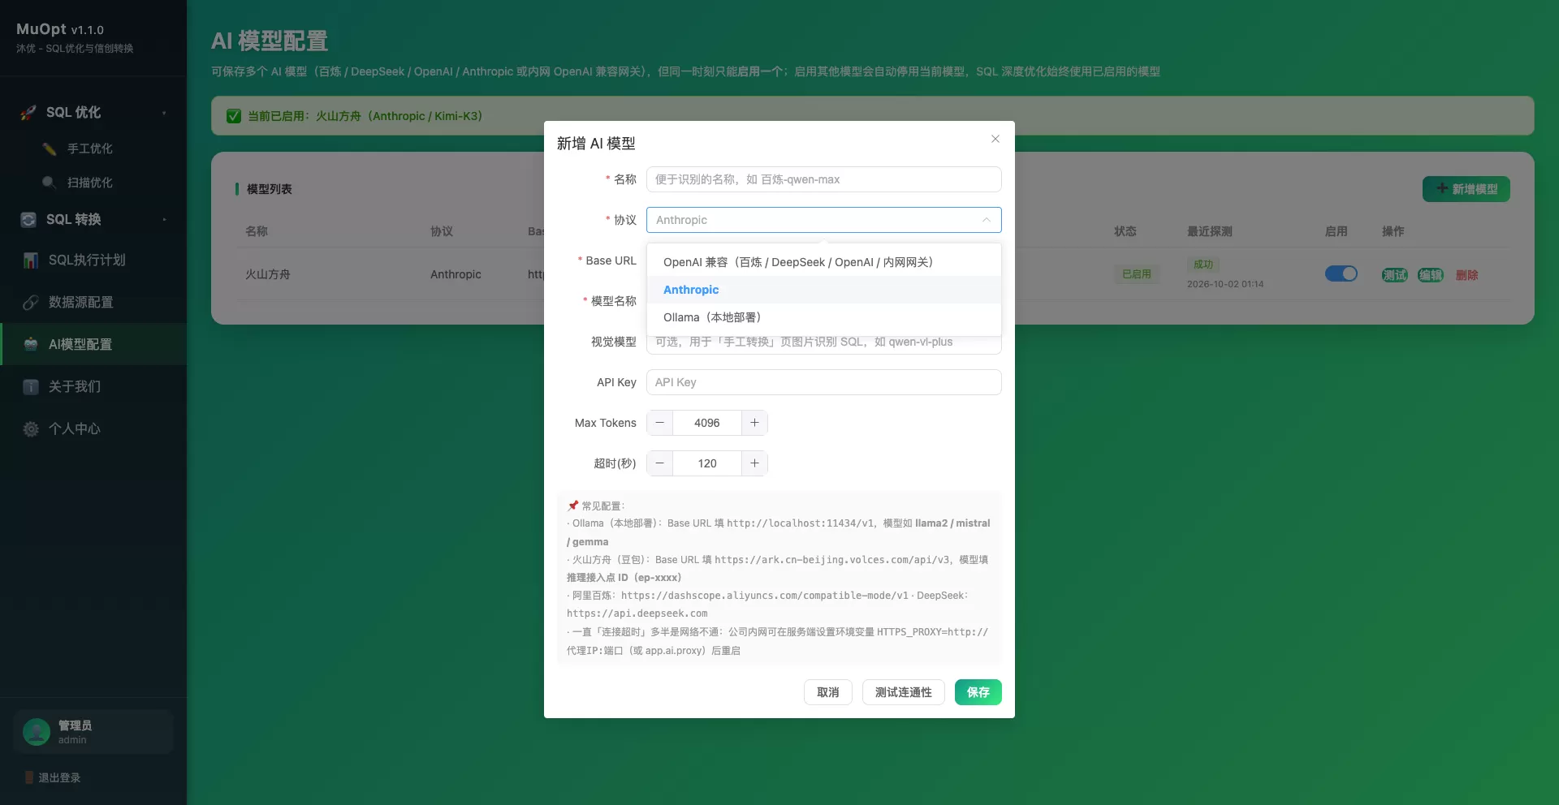
Task: Increase 超时(秒) with the plus button
Action: (x=754, y=463)
